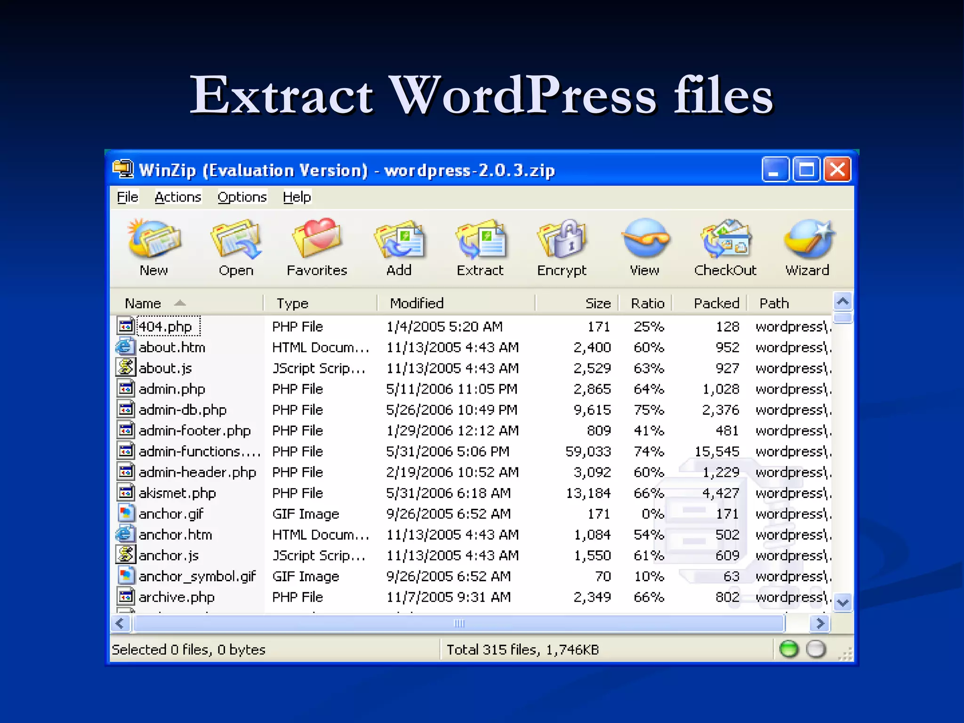Open the Options menu
Viewport: 964px width, 723px height.
pyautogui.click(x=242, y=197)
